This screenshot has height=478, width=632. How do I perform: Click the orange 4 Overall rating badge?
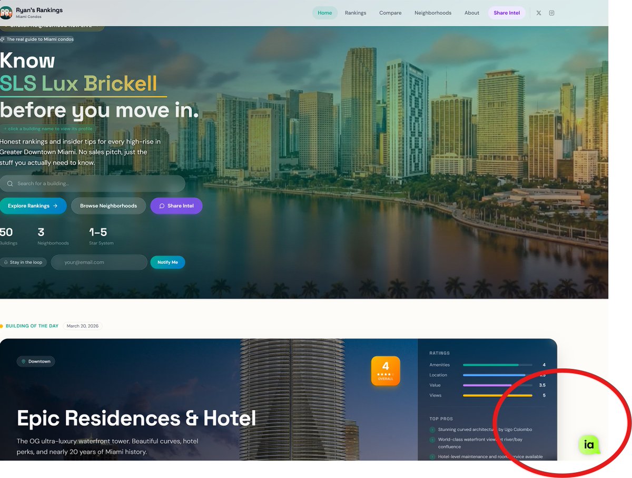386,370
